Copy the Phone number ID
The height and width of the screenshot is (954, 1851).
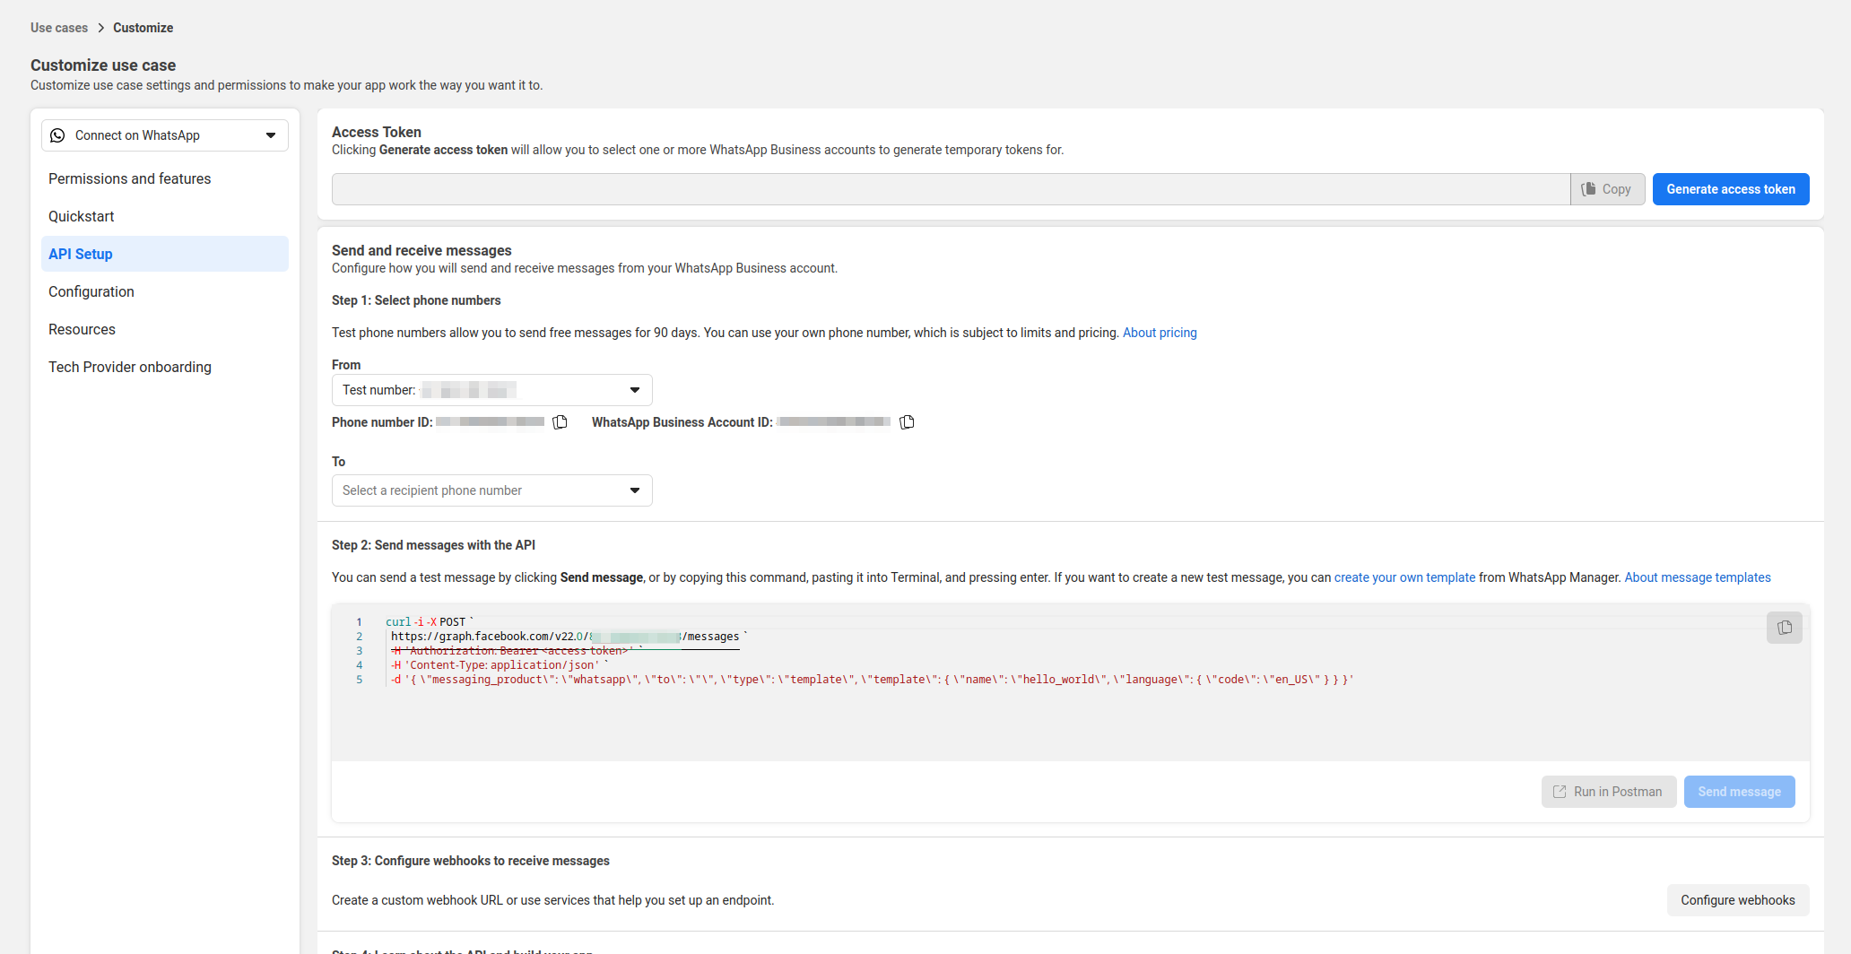[x=561, y=422]
